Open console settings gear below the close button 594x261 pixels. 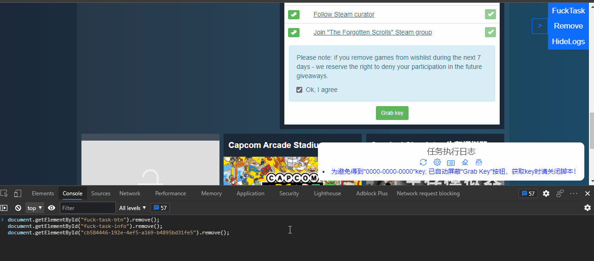[x=588, y=208]
